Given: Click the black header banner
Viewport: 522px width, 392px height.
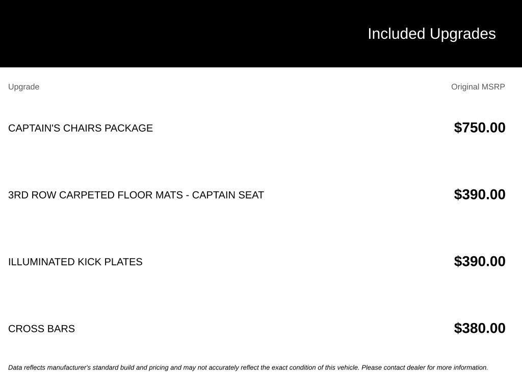Looking at the screenshot, I should tap(261, 33).
